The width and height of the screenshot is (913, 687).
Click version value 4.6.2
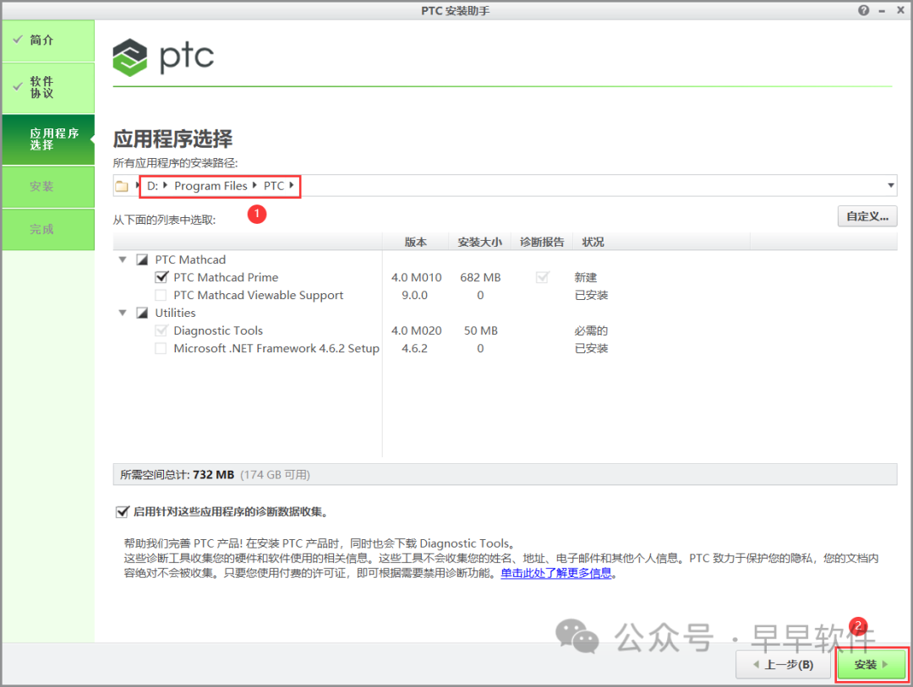tap(414, 348)
